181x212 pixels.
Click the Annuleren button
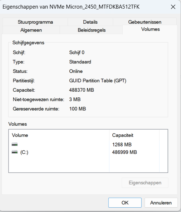click(x=161, y=203)
